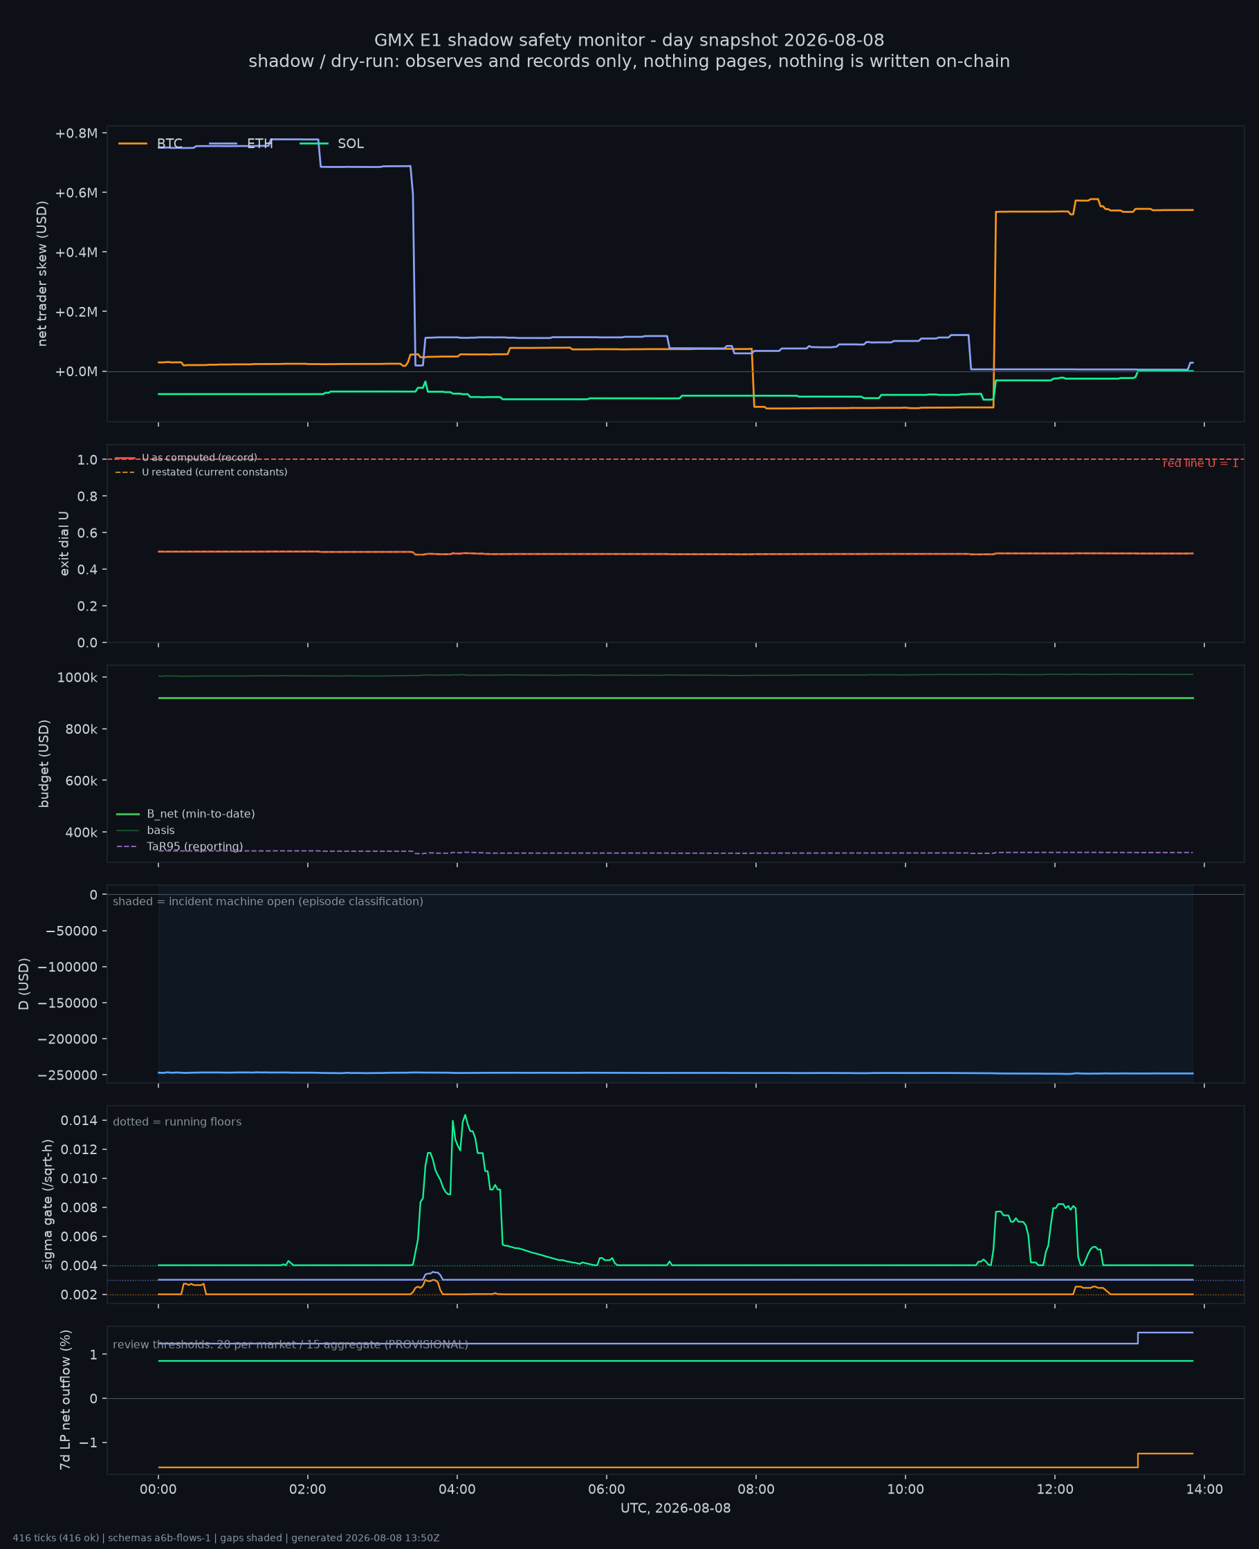Click the '+0.6M' skew tick label
The height and width of the screenshot is (1549, 1259).
[x=76, y=193]
